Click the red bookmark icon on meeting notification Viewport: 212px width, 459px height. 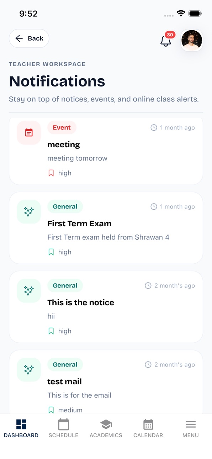[x=51, y=173]
